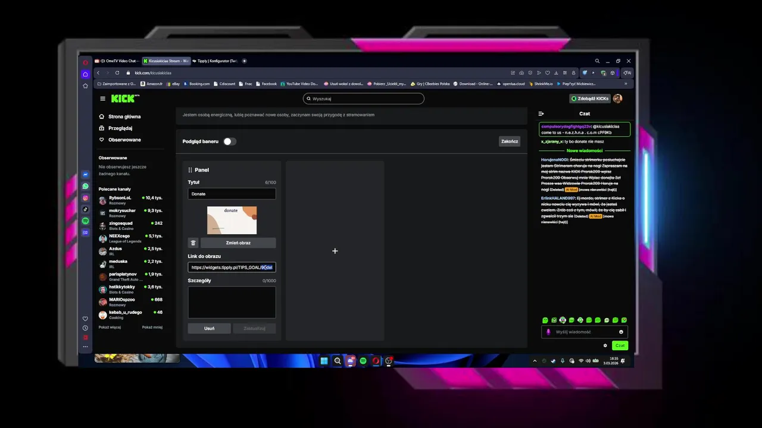Open the Kick hamburger menu
Screen dimensions: 762x428
[x=102, y=99]
